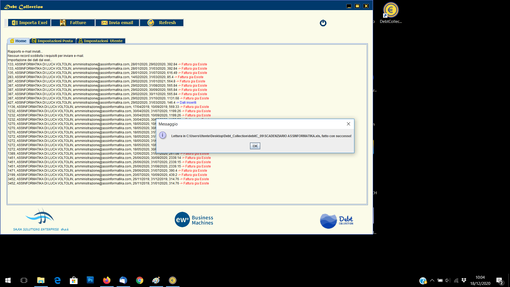Select the Home tab
Screen dimensions: 510x287
coord(18,41)
